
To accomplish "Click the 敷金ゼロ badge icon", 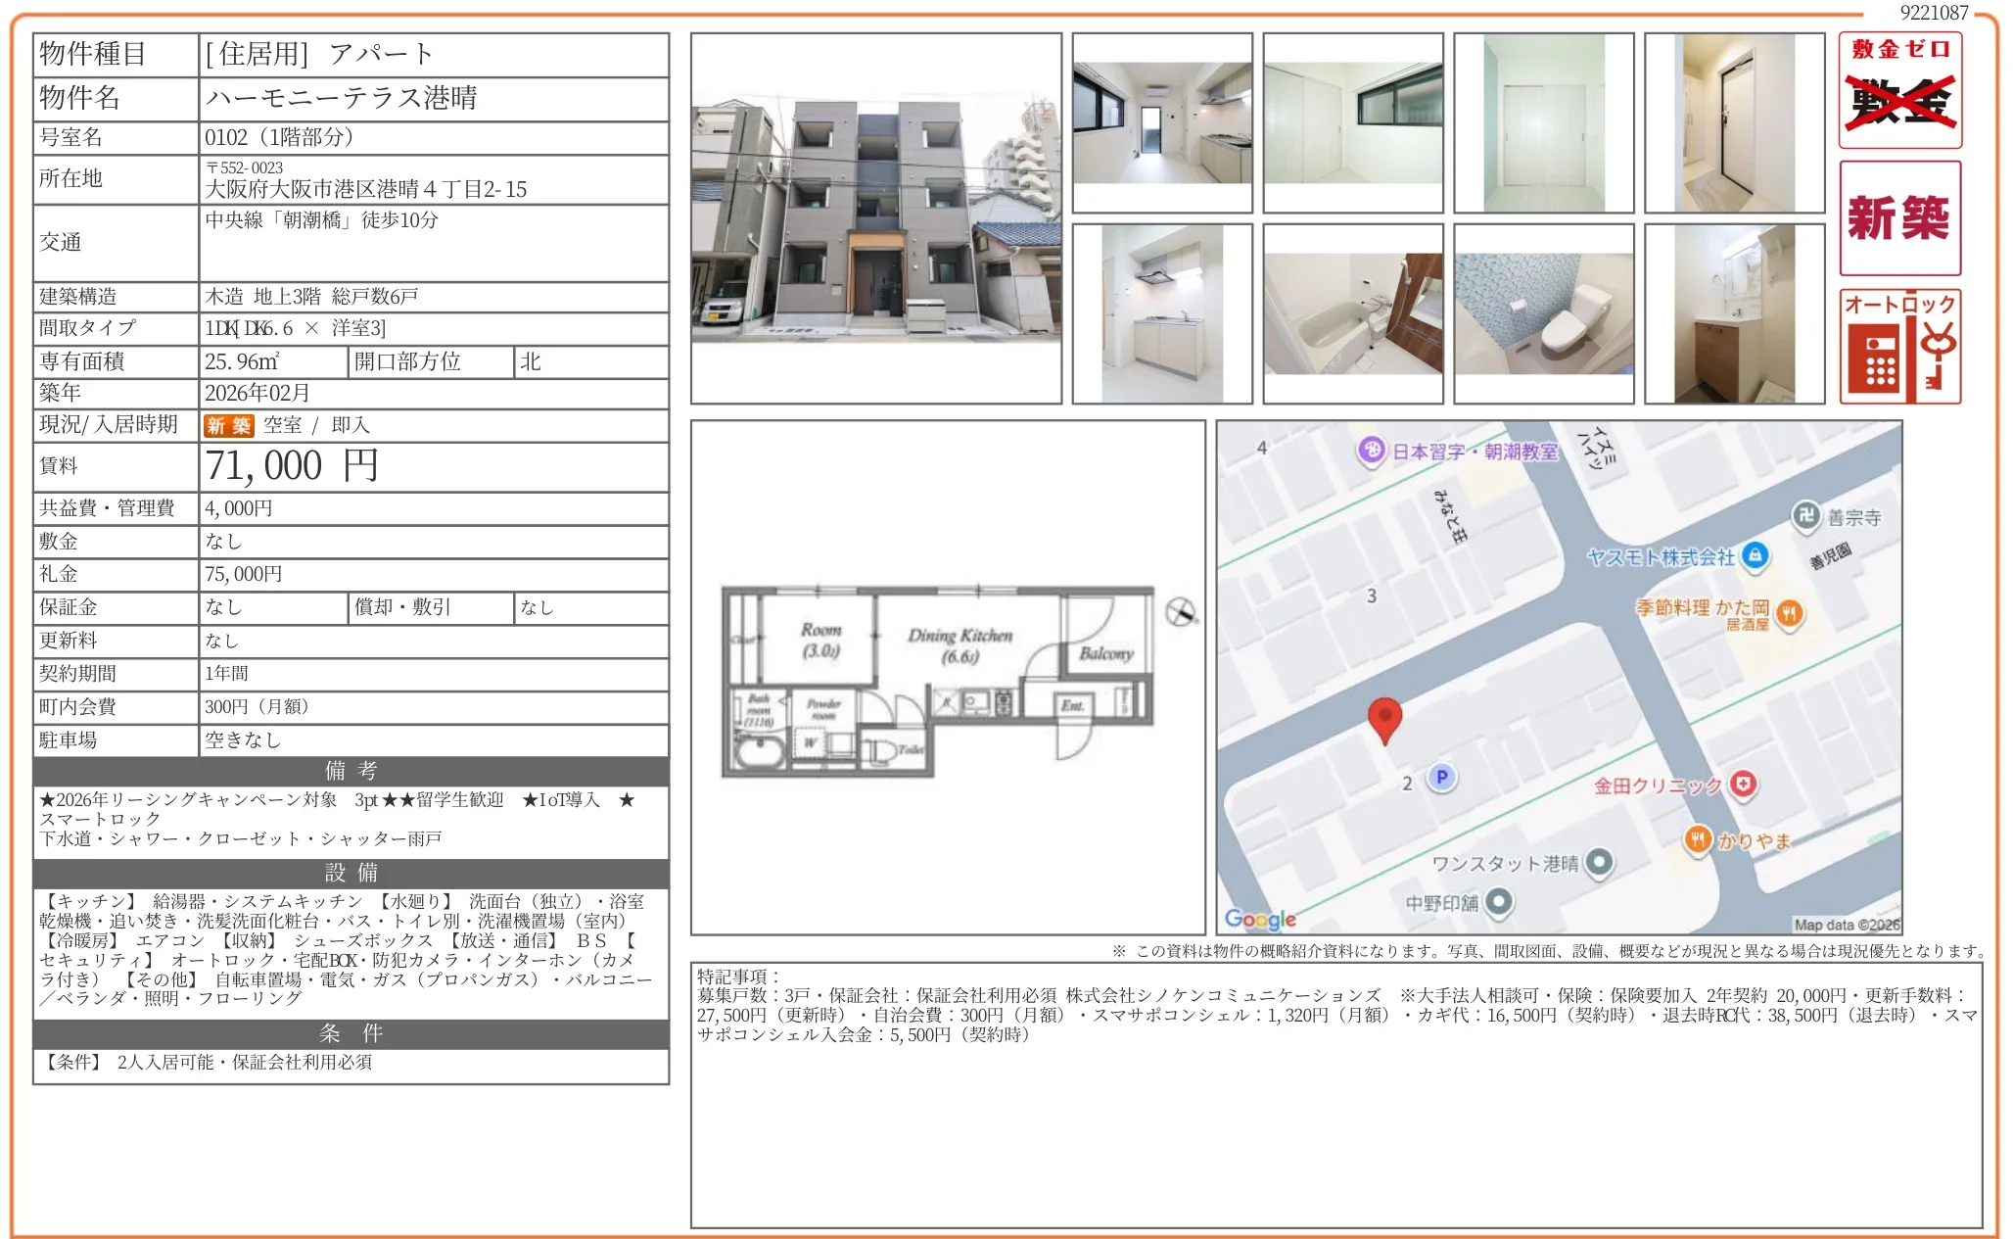I will tap(1899, 90).
